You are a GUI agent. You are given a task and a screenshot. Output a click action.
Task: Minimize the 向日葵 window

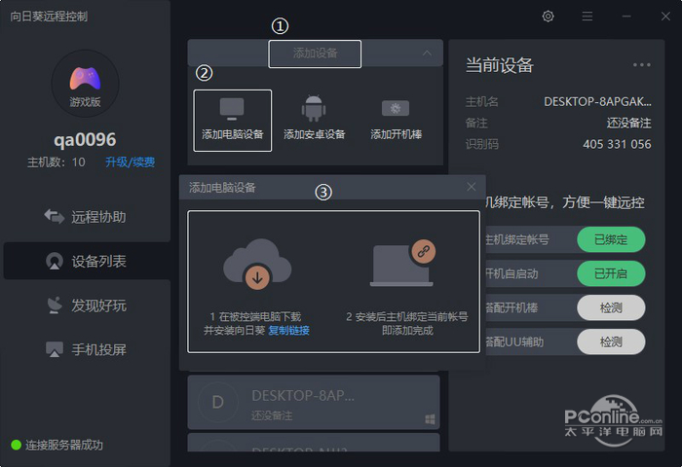pyautogui.click(x=626, y=17)
